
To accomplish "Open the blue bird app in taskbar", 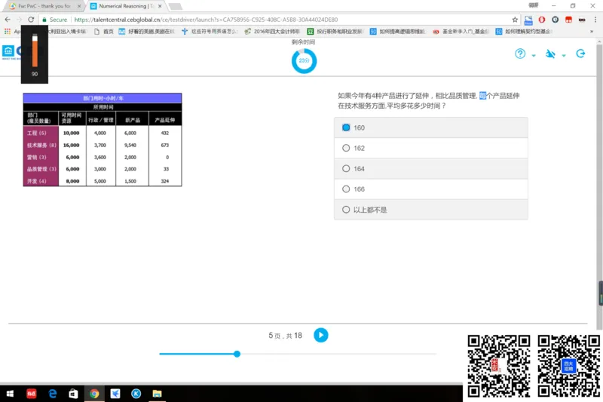I will click(x=115, y=393).
